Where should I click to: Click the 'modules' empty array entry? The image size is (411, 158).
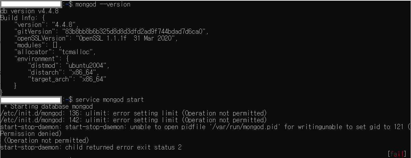[x=38, y=45]
